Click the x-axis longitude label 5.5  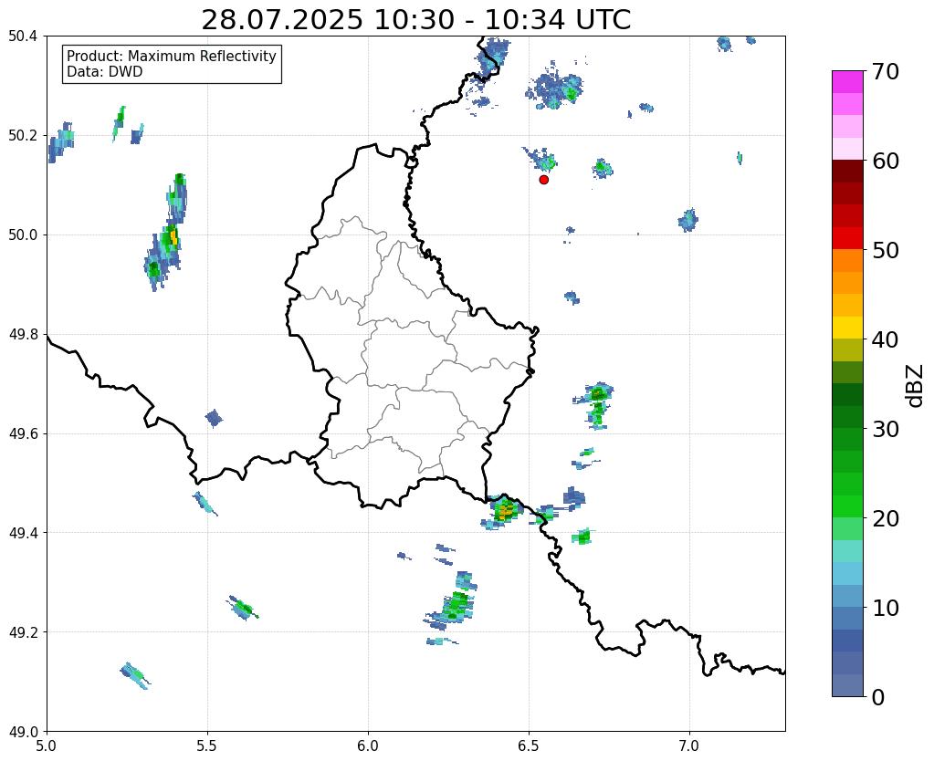click(x=207, y=745)
